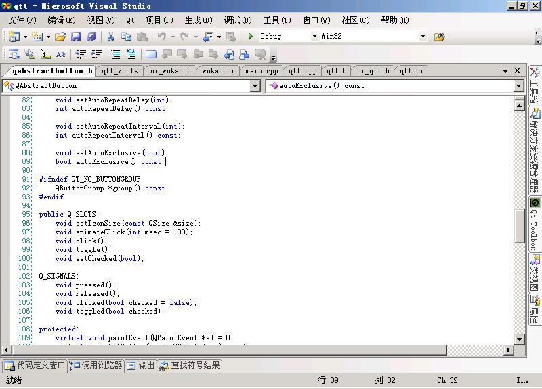Start debugging with the green play icon
This screenshot has width=542, height=389.
pos(251,37)
